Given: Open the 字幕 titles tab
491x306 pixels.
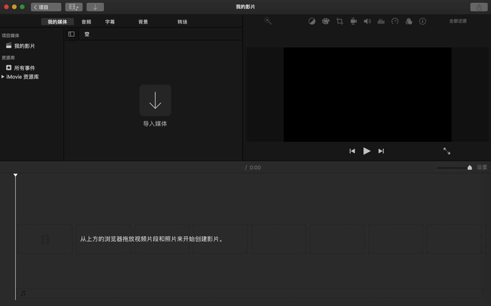Looking at the screenshot, I should pos(110,22).
